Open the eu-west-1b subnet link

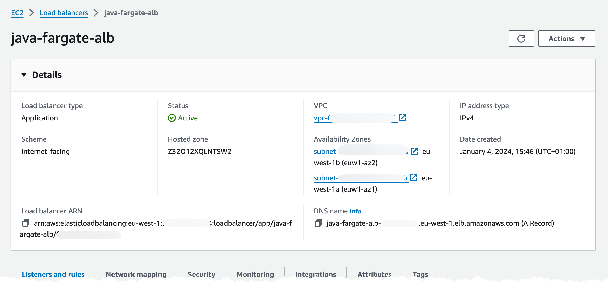[x=362, y=152]
